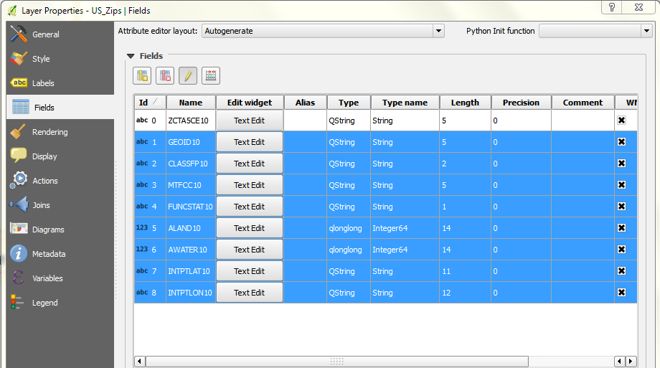Click the Text Edit widget for ALAND10

(249, 228)
